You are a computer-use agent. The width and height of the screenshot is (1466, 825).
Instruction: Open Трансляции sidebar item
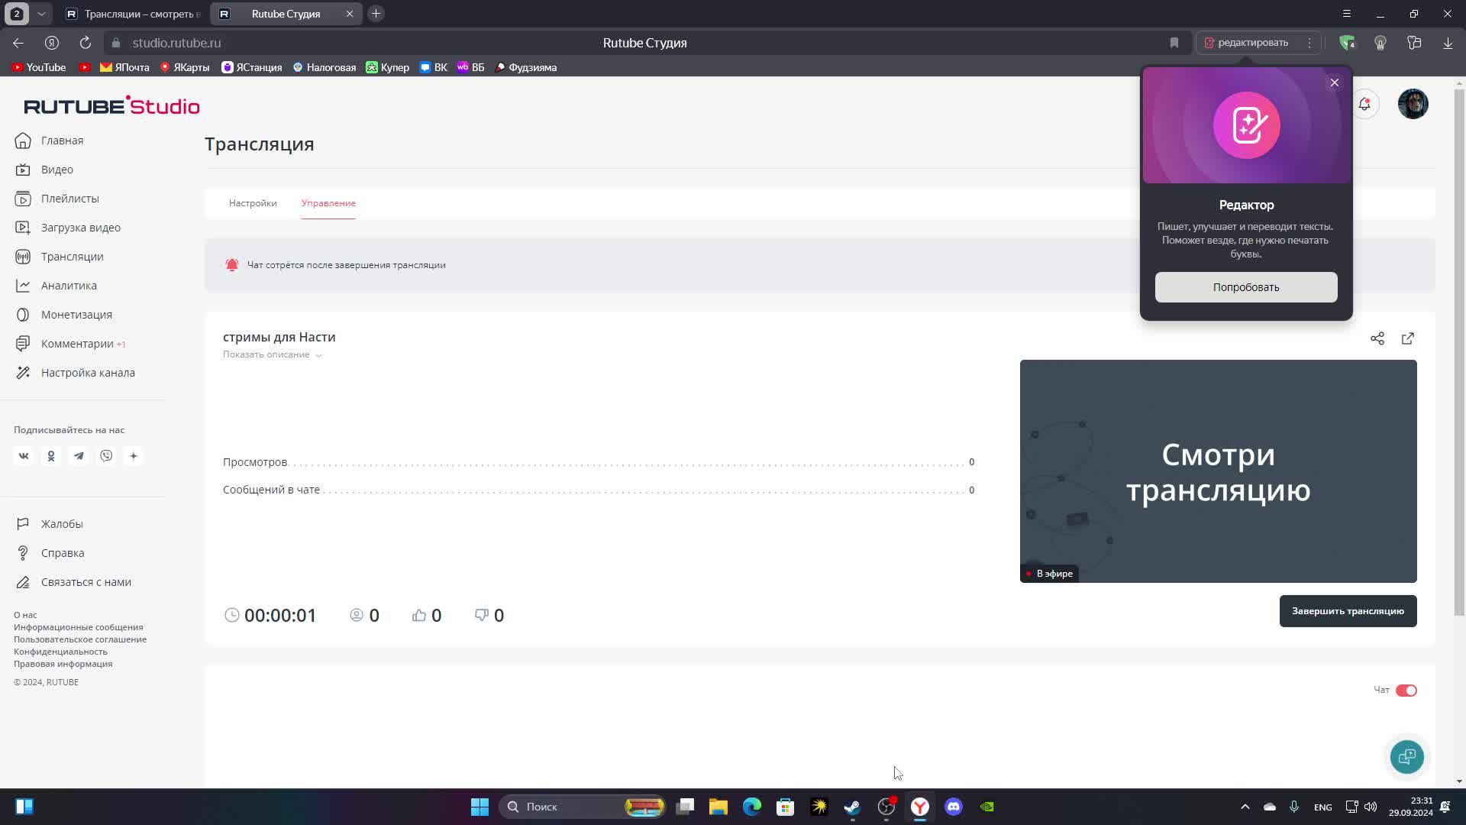pos(60,257)
